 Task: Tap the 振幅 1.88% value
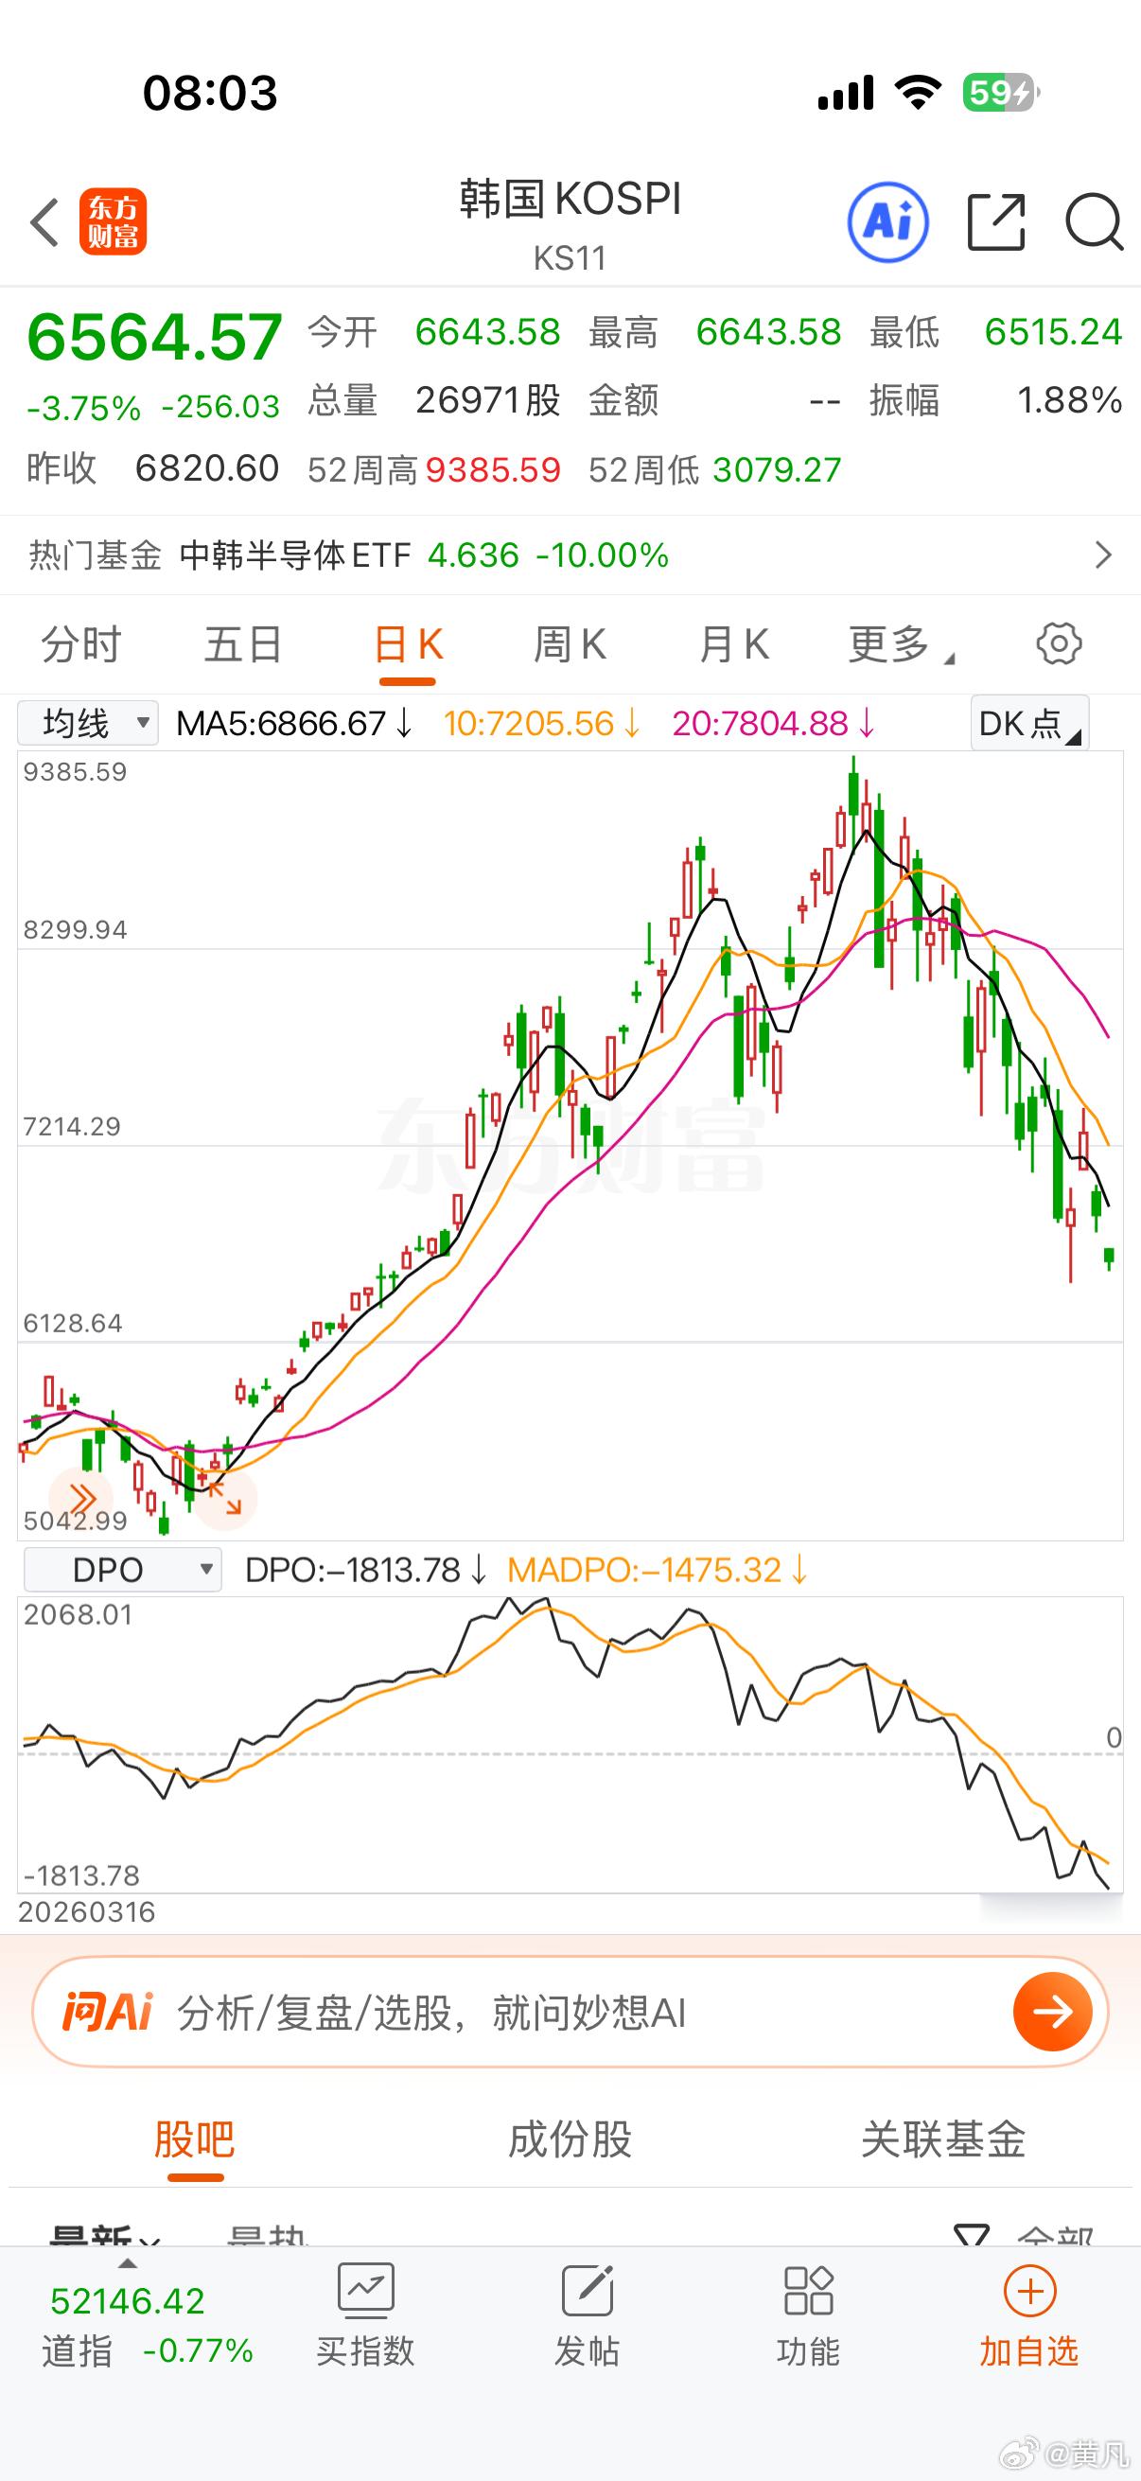[x=1069, y=399]
